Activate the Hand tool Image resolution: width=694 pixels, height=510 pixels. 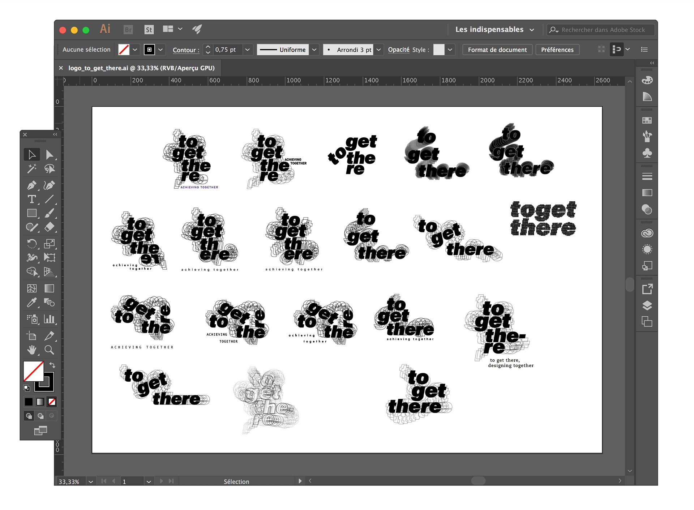(32, 350)
